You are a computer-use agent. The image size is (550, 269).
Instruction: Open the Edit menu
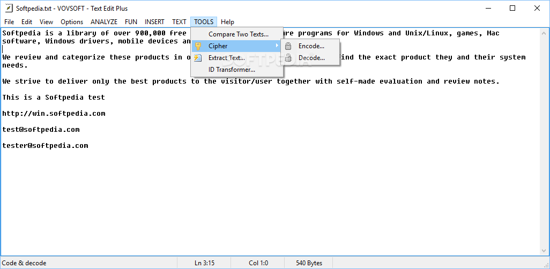[27, 22]
